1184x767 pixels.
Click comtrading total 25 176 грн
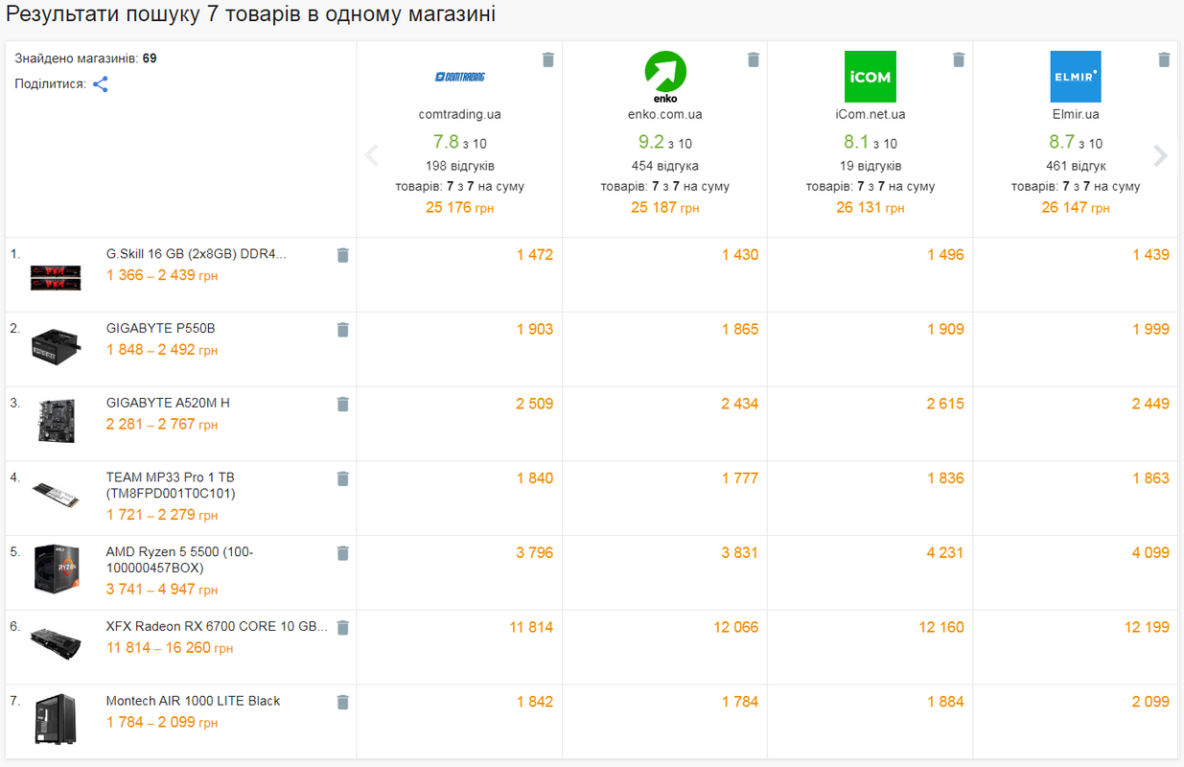click(x=460, y=207)
